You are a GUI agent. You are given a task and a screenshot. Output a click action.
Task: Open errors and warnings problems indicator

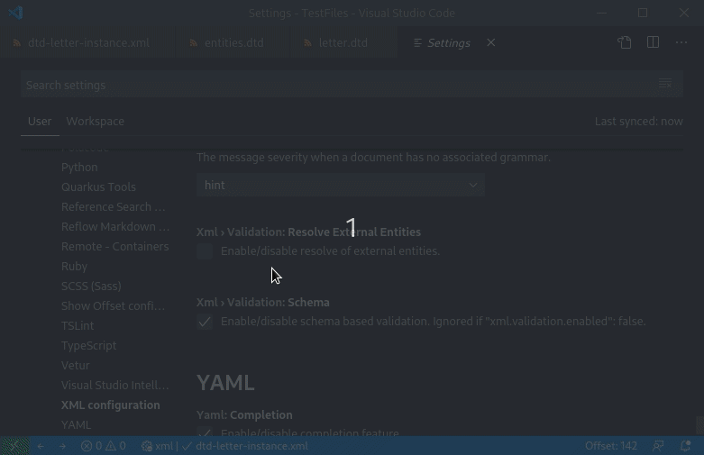(103, 446)
